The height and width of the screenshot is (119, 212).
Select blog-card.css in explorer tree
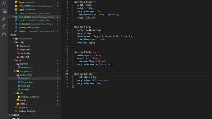coord(34,79)
